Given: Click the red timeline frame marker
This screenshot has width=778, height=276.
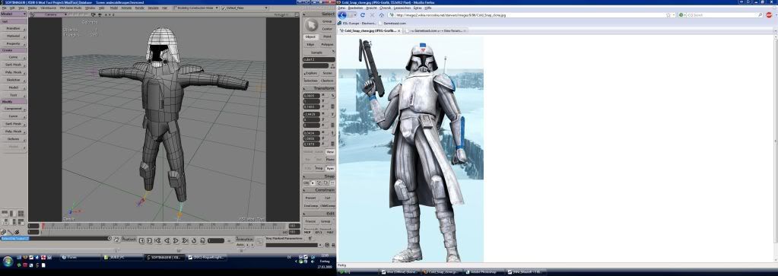Looking at the screenshot, I should point(43,226).
